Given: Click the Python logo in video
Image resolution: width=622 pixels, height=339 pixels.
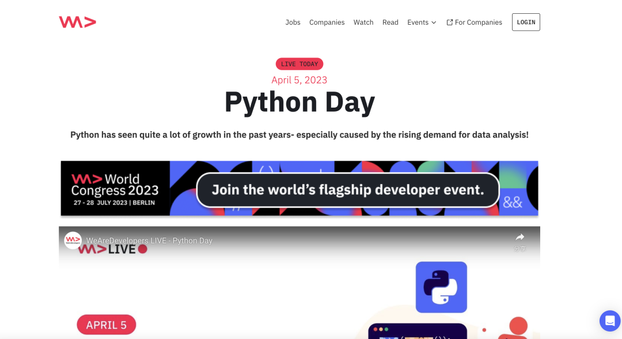Looking at the screenshot, I should coord(441,287).
